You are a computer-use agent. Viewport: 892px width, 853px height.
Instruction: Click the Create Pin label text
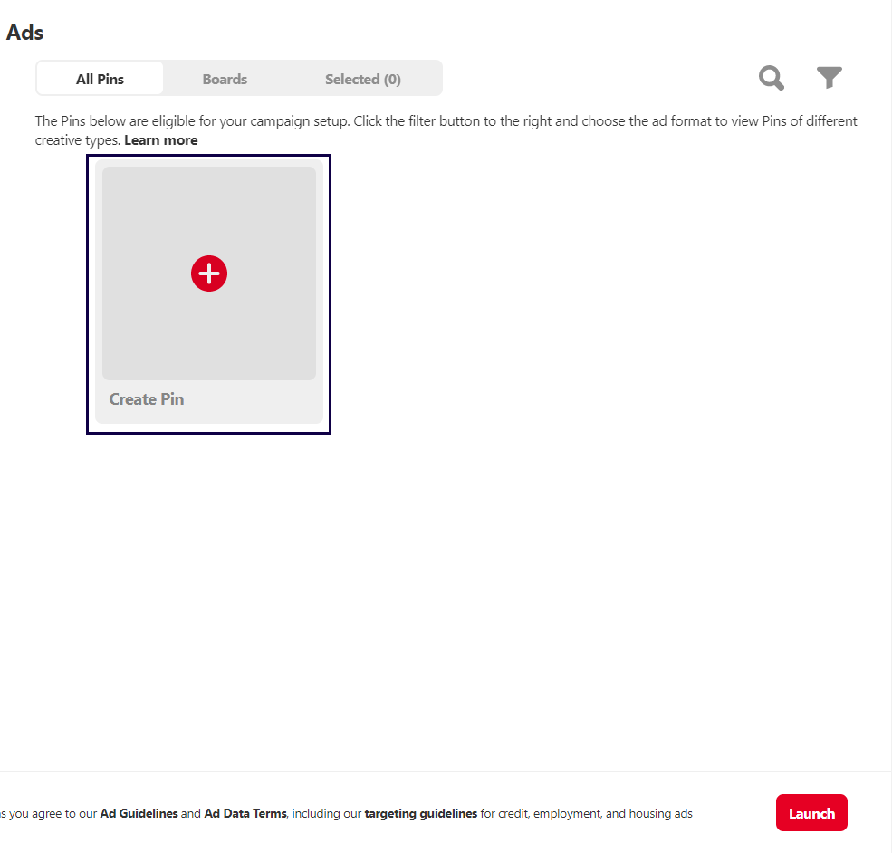click(146, 398)
